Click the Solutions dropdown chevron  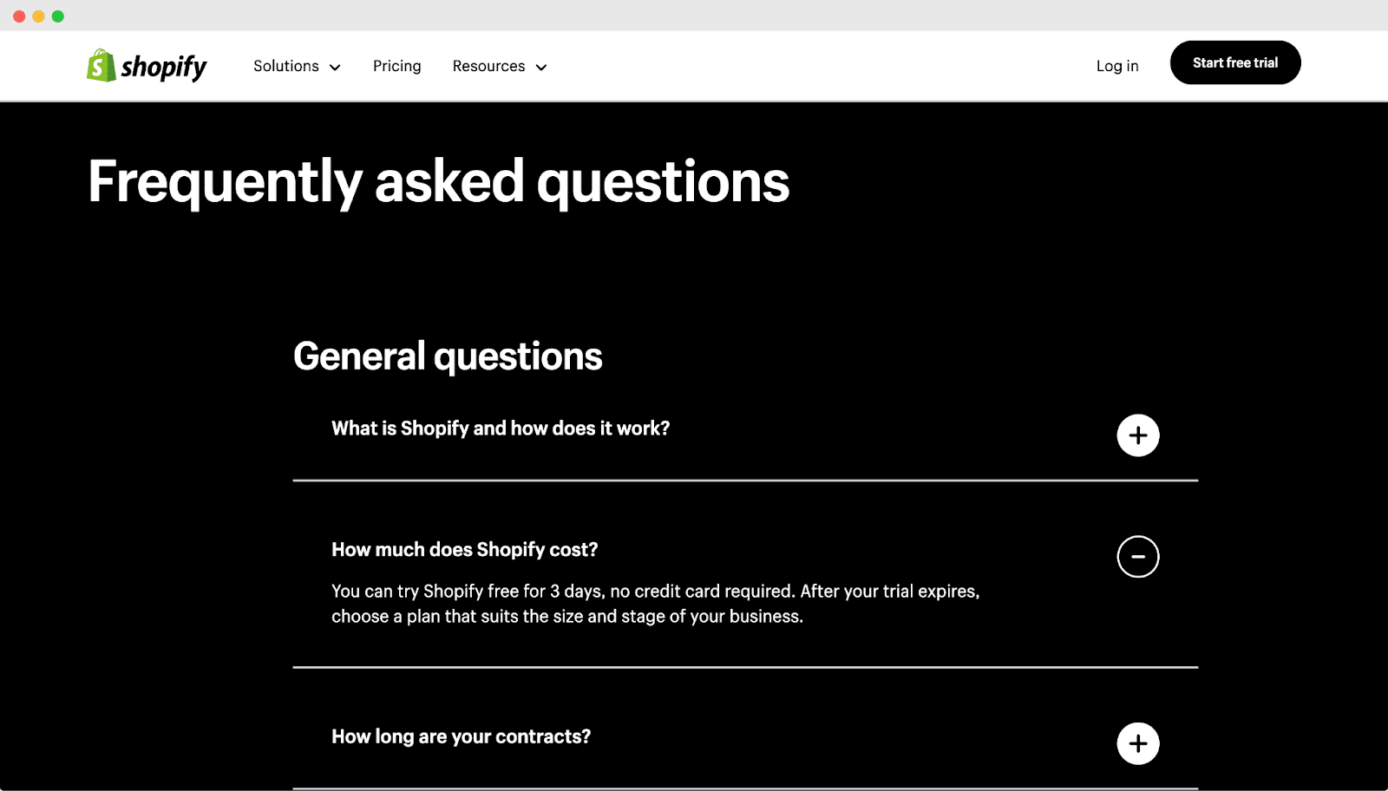[x=336, y=66]
